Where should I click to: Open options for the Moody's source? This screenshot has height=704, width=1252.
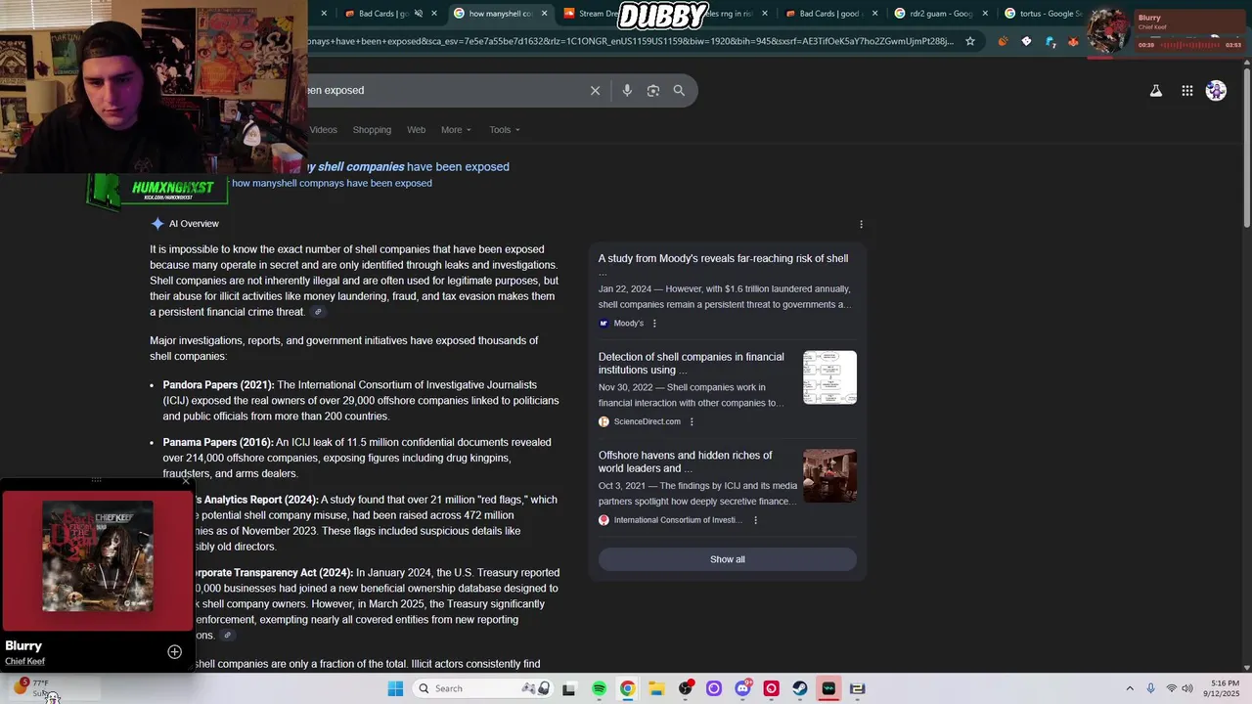coord(654,324)
